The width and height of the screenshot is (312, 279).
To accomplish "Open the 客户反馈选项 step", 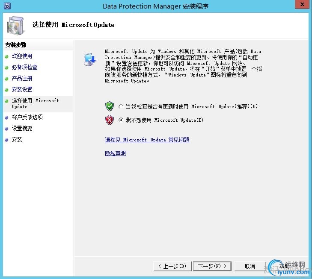I will point(27,117).
